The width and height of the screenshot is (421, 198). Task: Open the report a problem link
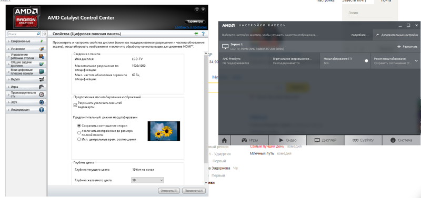point(191,27)
